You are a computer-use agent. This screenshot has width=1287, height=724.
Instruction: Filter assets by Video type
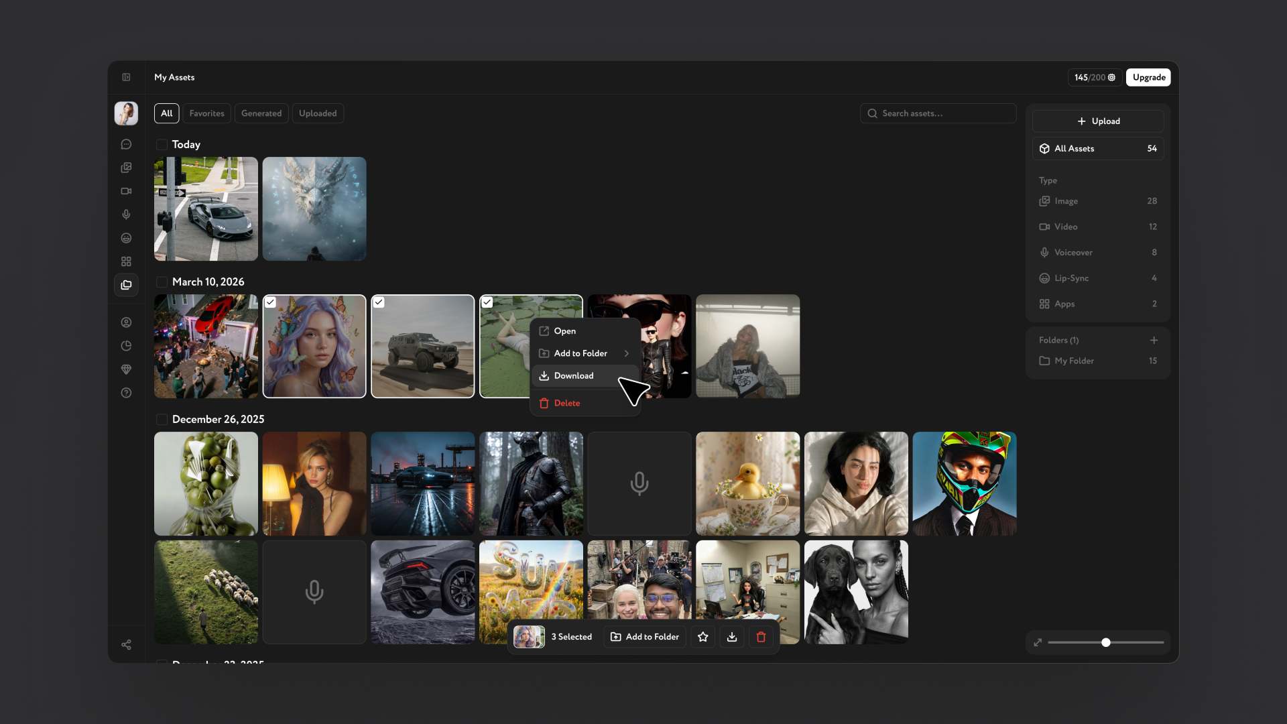pyautogui.click(x=1098, y=227)
